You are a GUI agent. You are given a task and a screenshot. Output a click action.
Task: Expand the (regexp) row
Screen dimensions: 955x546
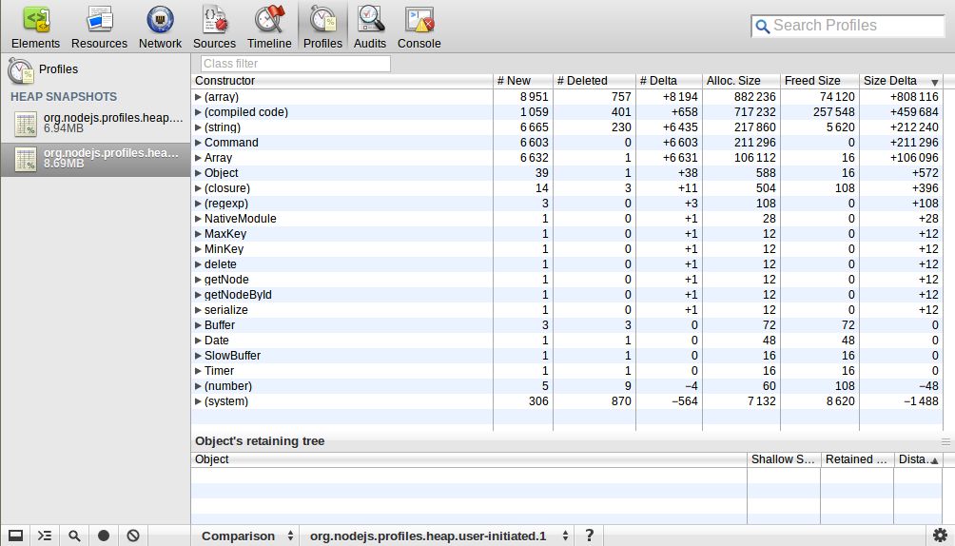pyautogui.click(x=198, y=204)
